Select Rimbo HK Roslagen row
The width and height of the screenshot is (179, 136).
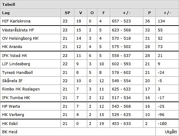click(x=89, y=89)
